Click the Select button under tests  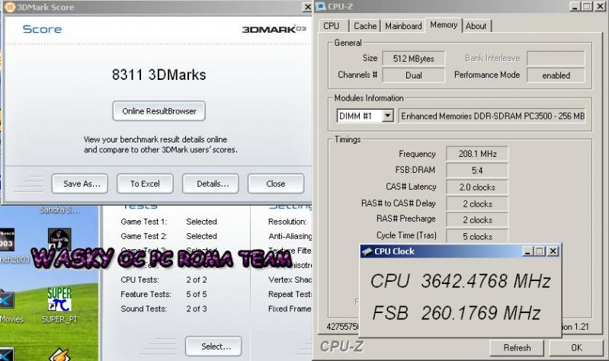pos(213,347)
